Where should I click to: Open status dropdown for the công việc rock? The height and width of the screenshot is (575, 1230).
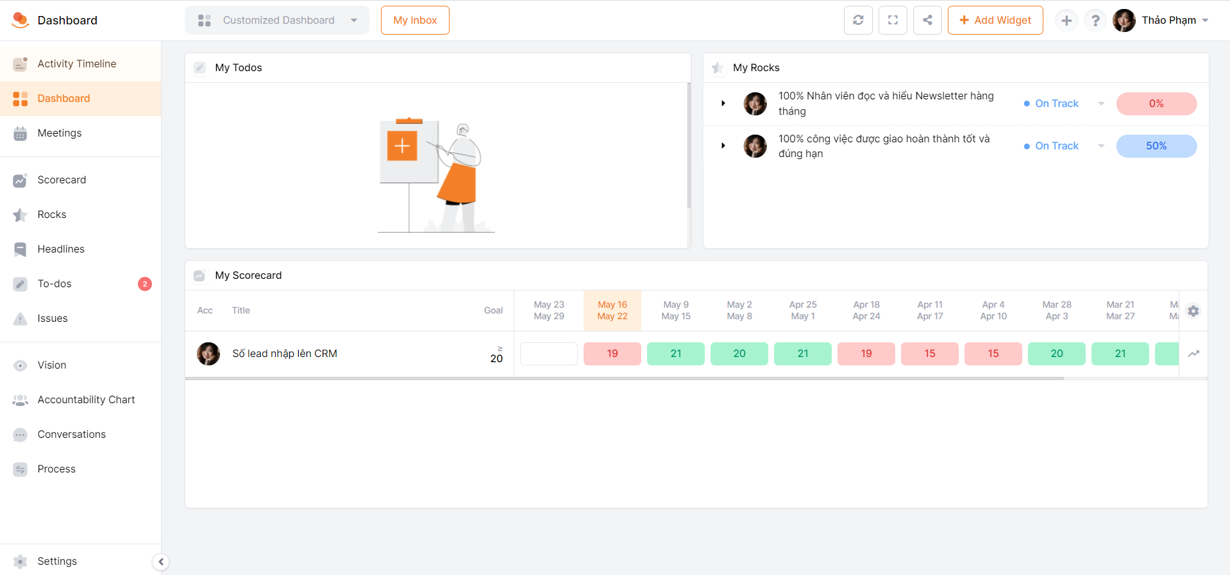[x=1101, y=146]
